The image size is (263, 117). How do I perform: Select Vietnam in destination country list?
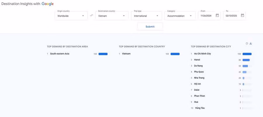click(126, 54)
